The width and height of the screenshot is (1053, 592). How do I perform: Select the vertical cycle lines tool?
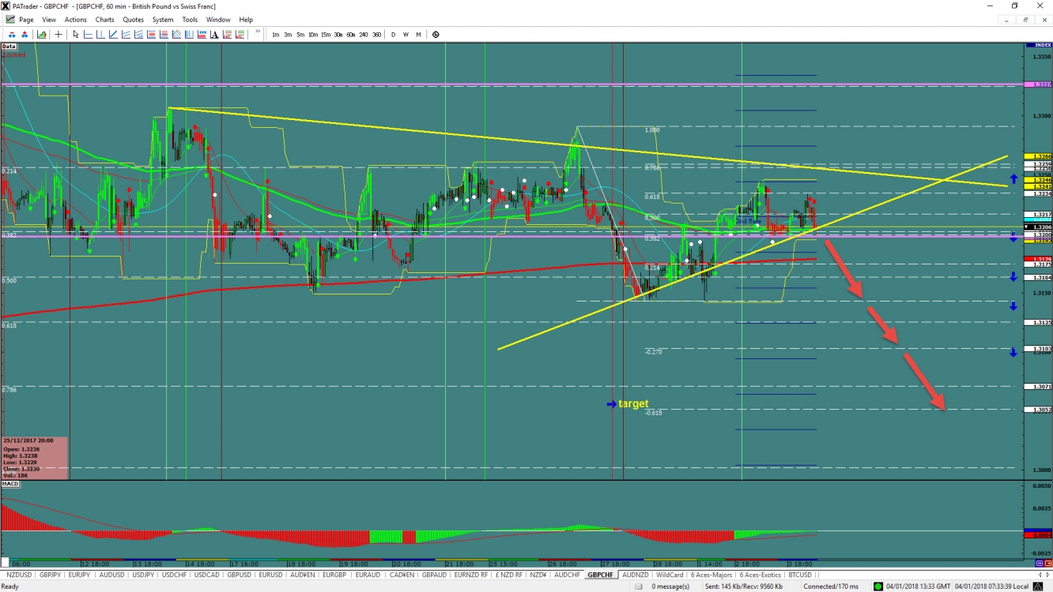coord(189,34)
